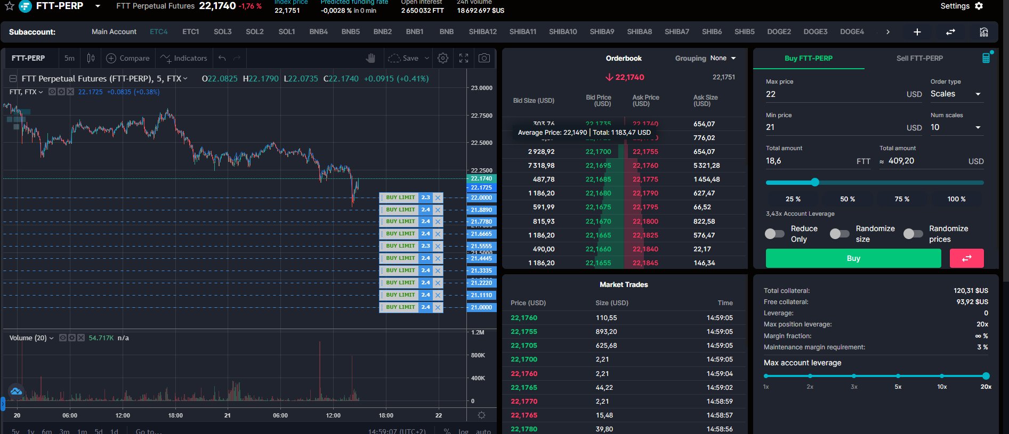Open the Num scales dropdown
The height and width of the screenshot is (434, 1009).
(956, 127)
